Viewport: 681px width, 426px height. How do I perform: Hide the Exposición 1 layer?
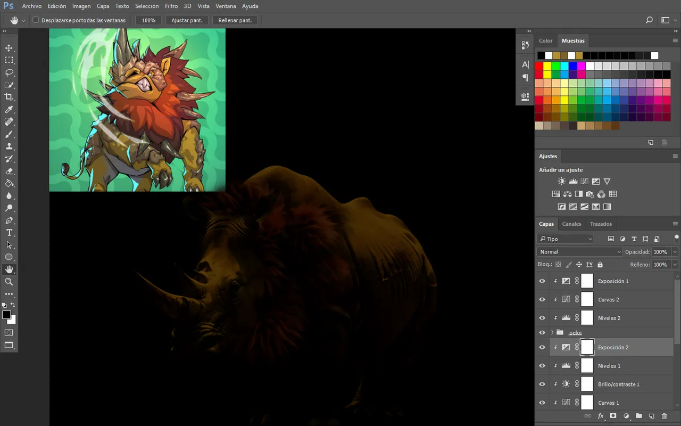[542, 281]
